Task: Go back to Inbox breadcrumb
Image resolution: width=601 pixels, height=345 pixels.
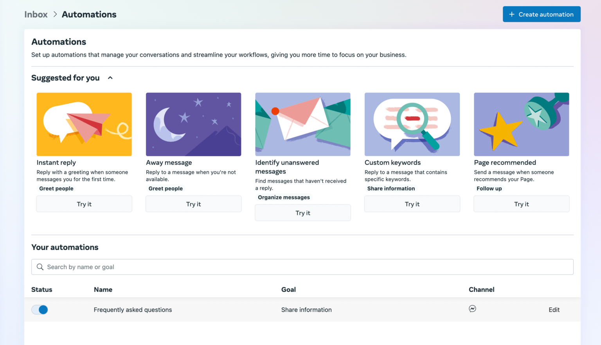Action: [36, 14]
